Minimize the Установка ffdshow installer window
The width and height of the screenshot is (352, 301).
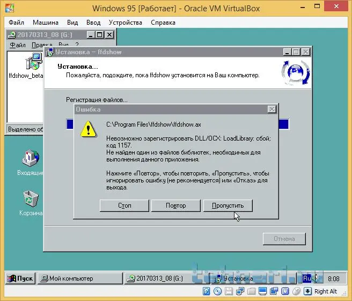click(287, 52)
